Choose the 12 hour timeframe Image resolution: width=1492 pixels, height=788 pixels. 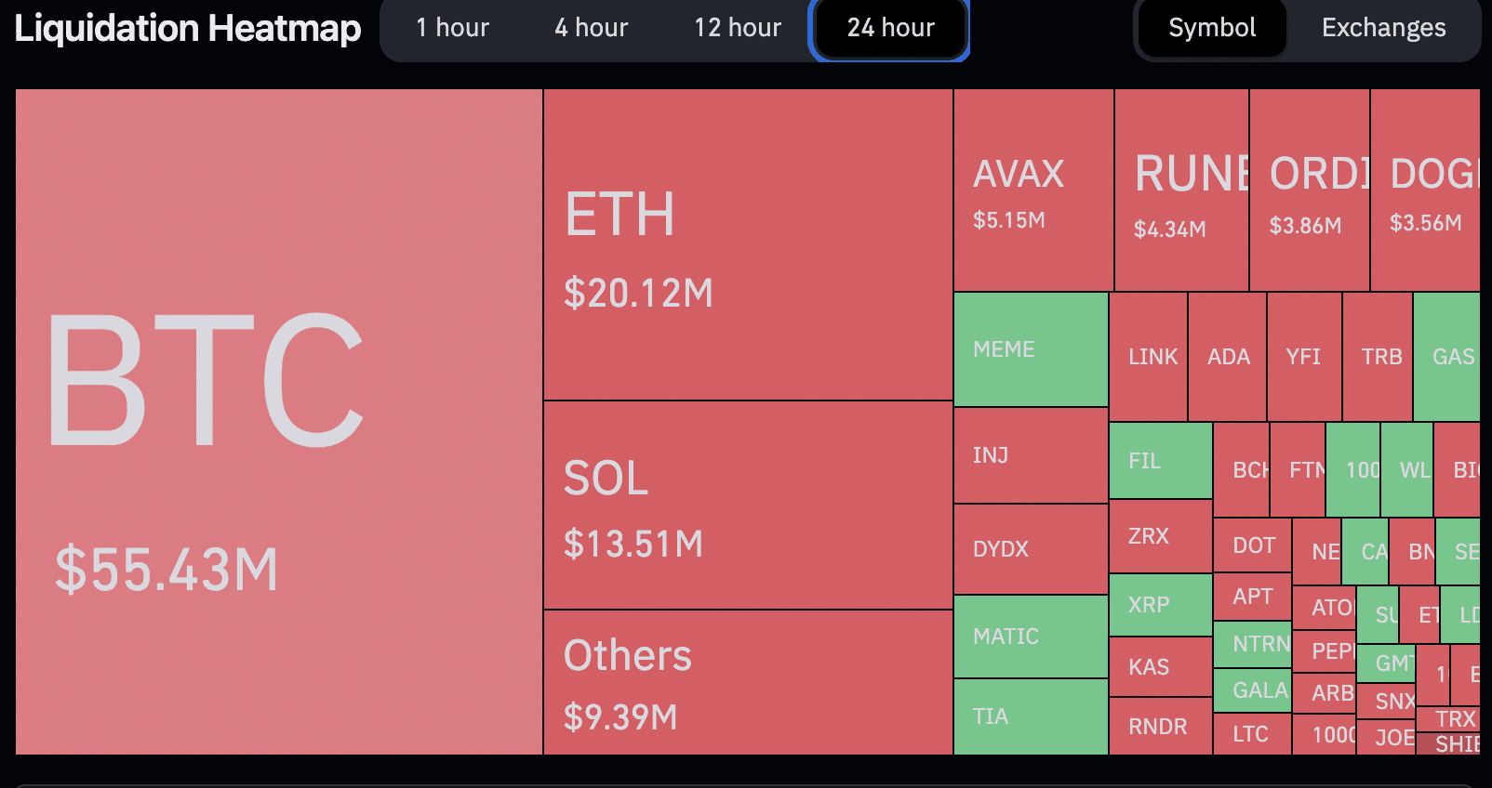coord(737,28)
